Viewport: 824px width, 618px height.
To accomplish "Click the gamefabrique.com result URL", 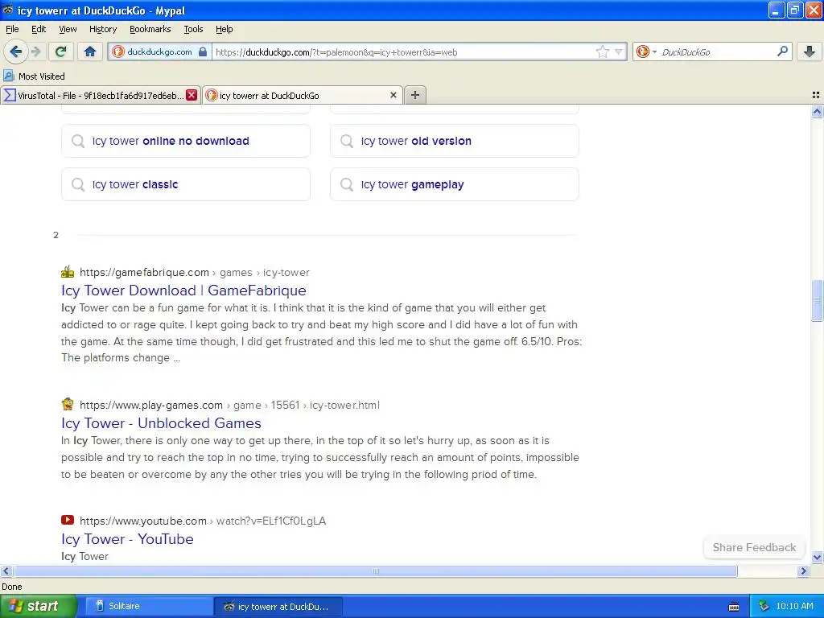I will click(x=195, y=272).
